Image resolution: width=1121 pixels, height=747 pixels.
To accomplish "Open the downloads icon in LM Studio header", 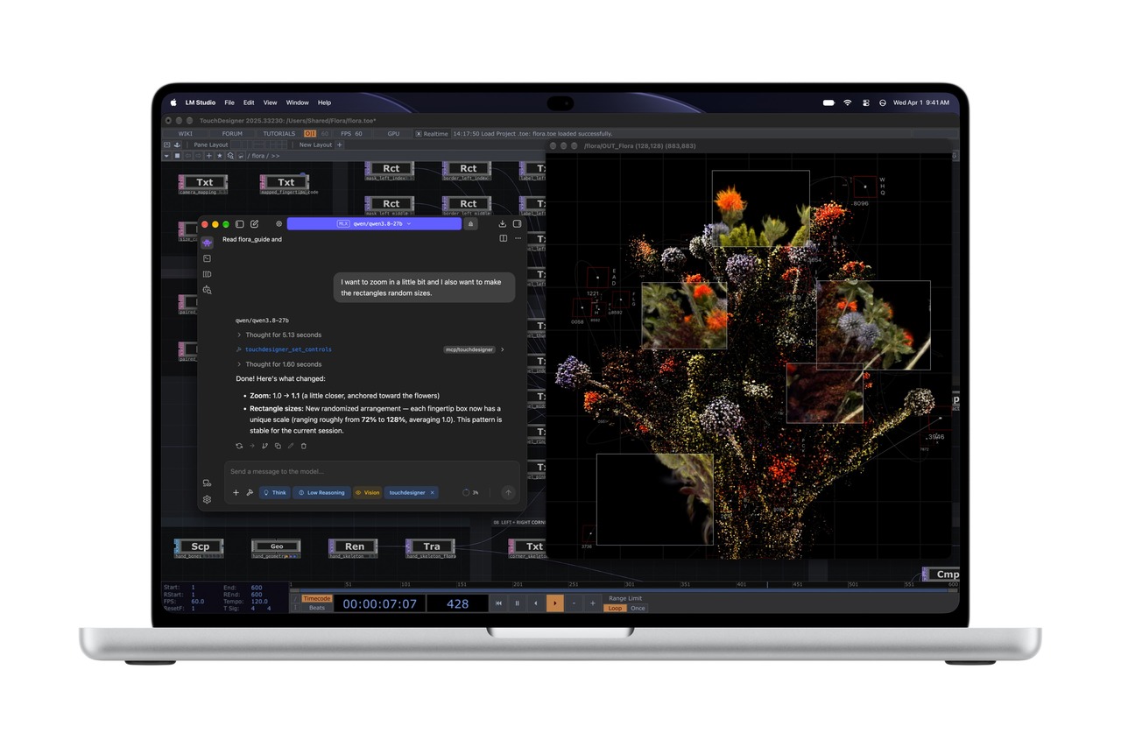I will [503, 224].
